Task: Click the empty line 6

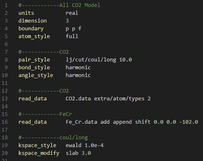Action: pyautogui.click(x=101, y=44)
